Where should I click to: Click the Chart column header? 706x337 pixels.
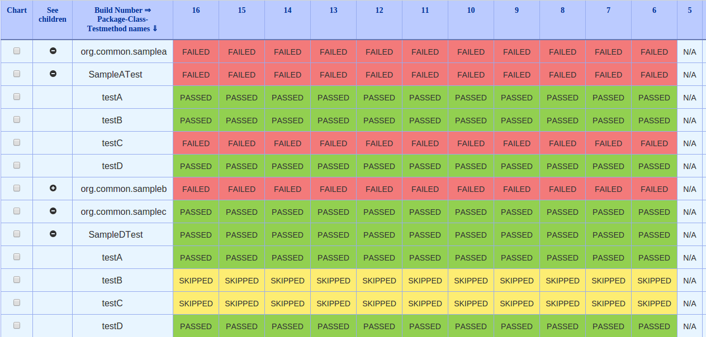tap(16, 10)
